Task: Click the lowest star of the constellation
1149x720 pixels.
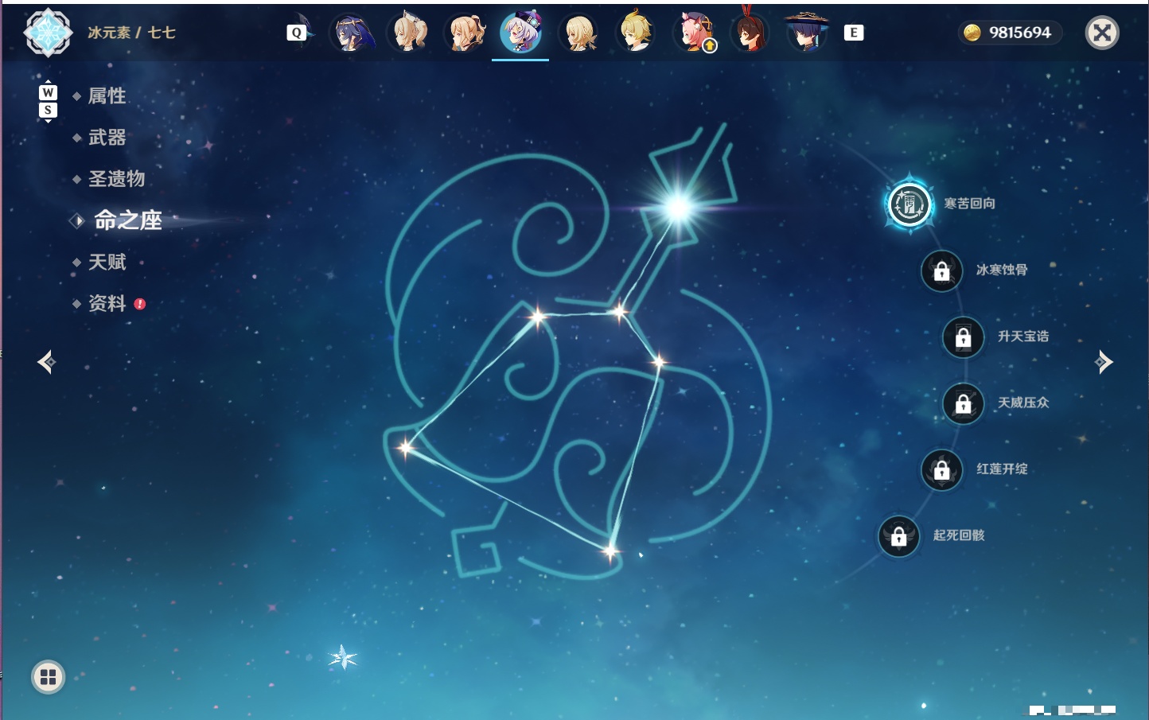Action: point(610,551)
